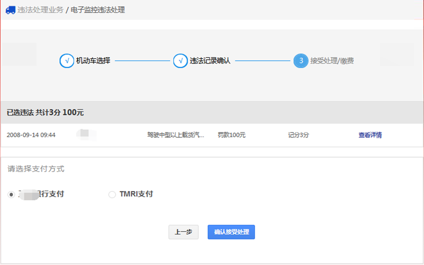This screenshot has height=265, width=424.
Task: Go to the 机动车选择 step label
Action: click(x=93, y=61)
